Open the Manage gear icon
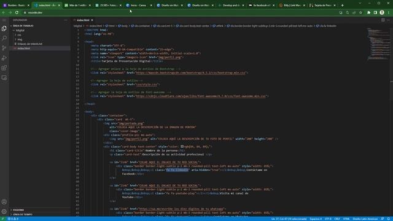The image size is (393, 221). pyautogui.click(x=4, y=211)
